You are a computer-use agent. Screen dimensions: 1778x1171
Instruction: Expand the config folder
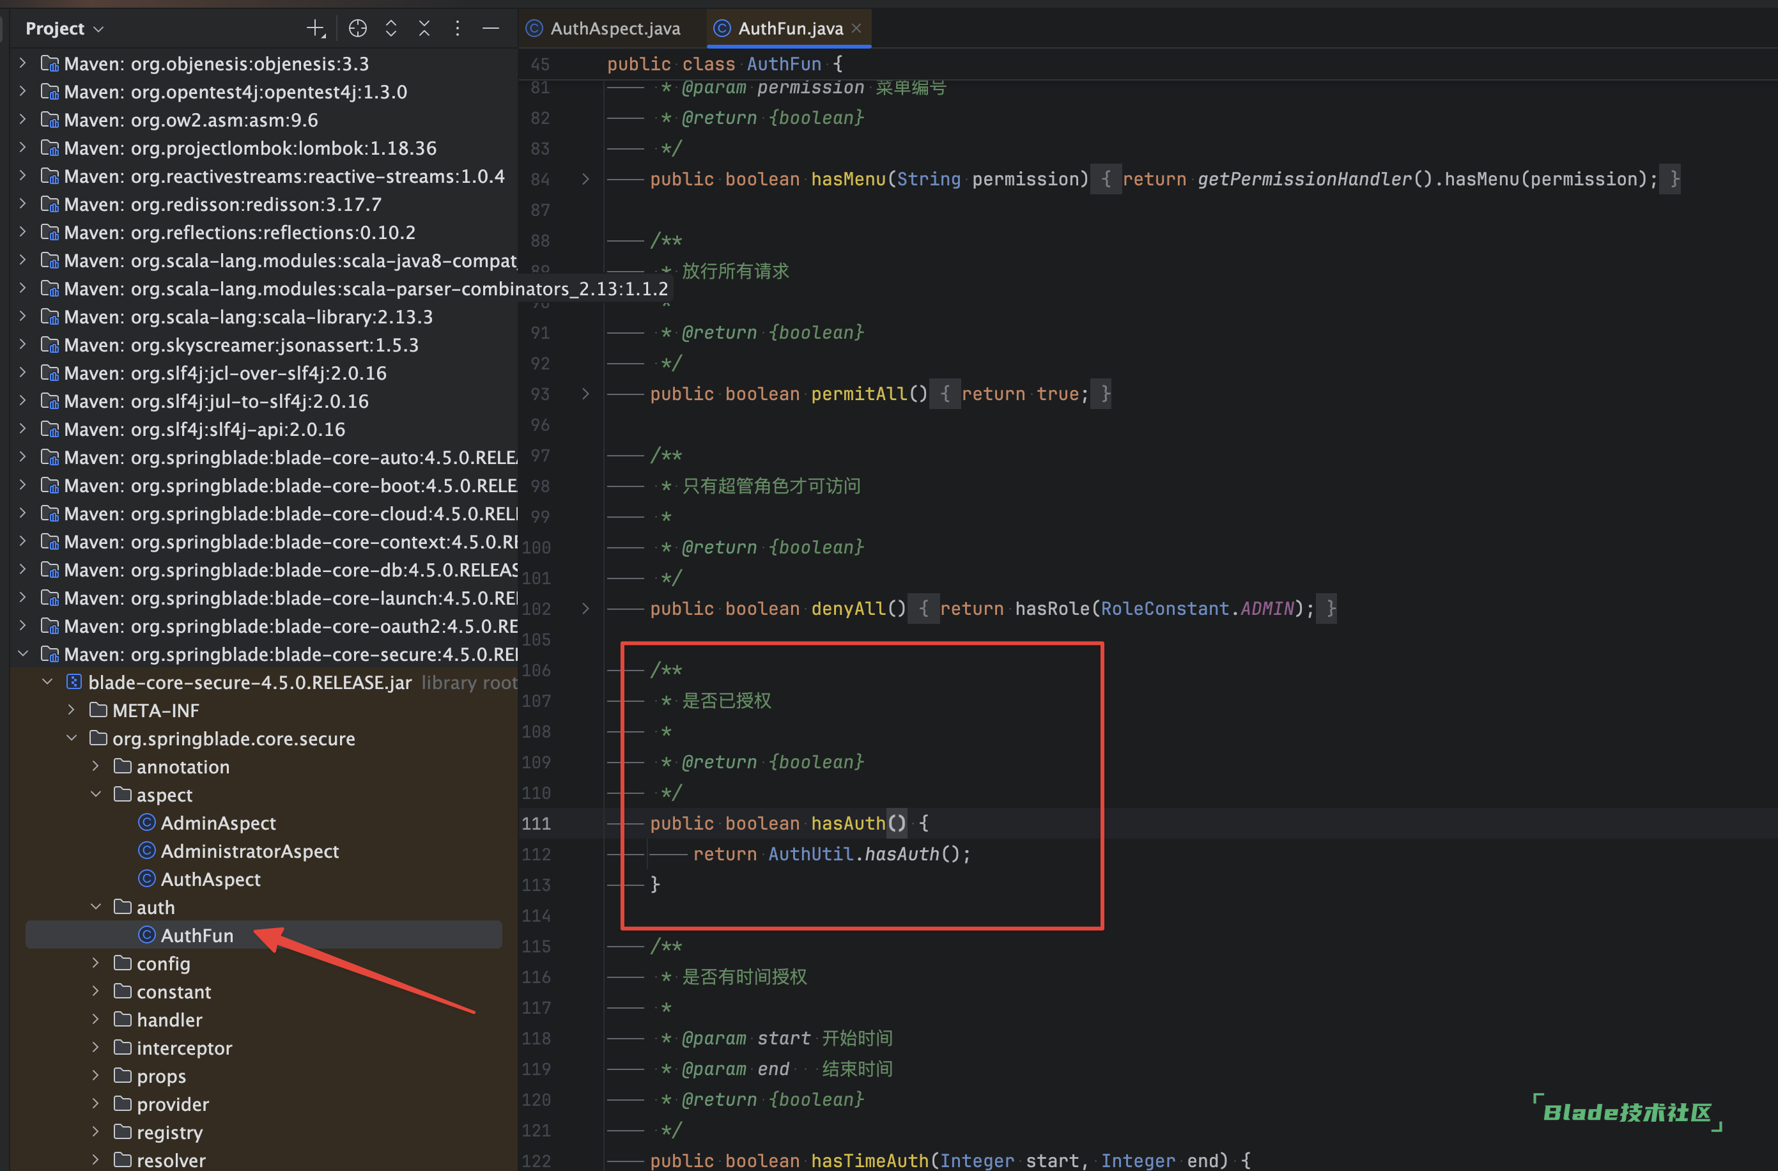tap(96, 963)
